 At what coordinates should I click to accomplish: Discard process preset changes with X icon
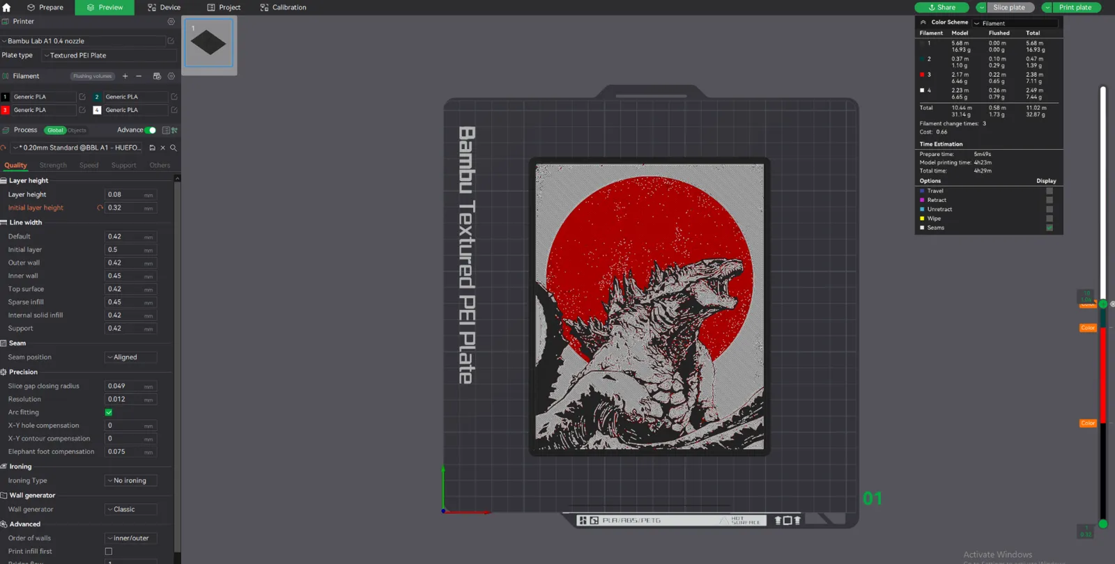point(163,148)
